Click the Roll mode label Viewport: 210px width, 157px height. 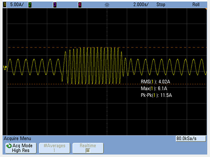pos(196,5)
